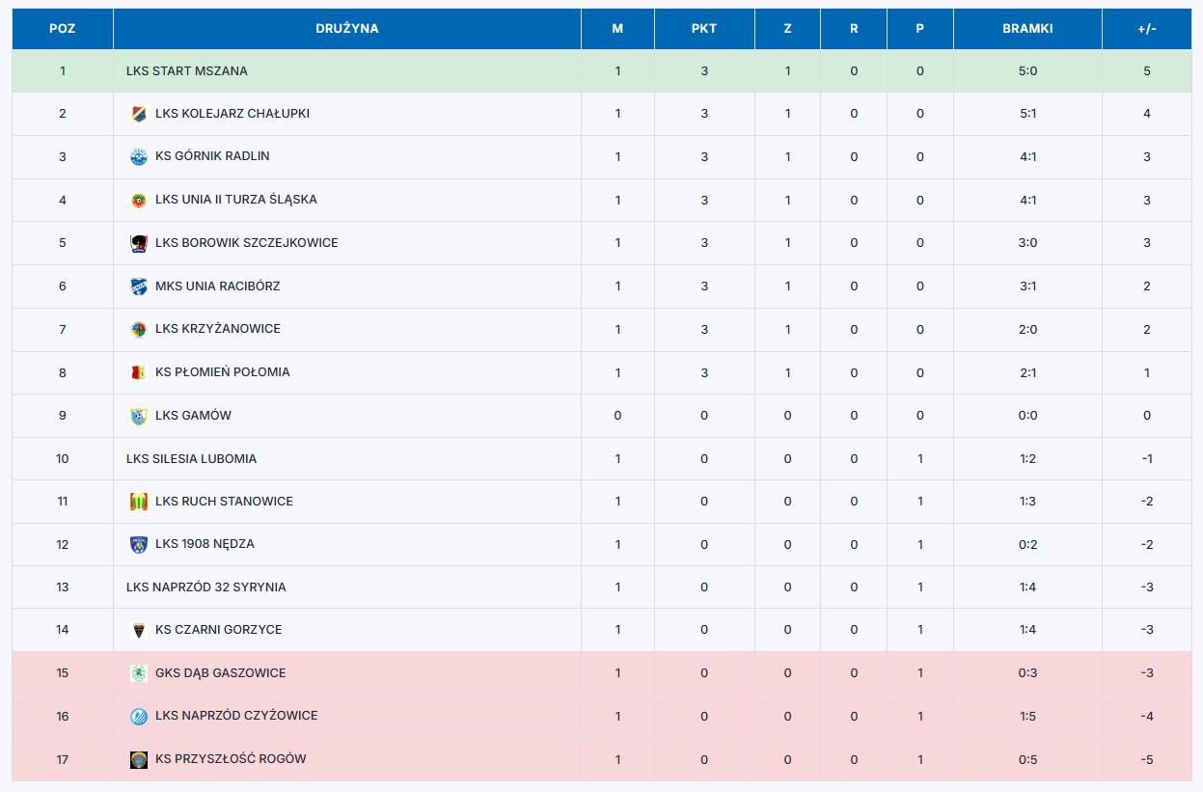Image resolution: width=1203 pixels, height=792 pixels.
Task: Open the LKS Start Mszana team link
Action: click(x=187, y=71)
